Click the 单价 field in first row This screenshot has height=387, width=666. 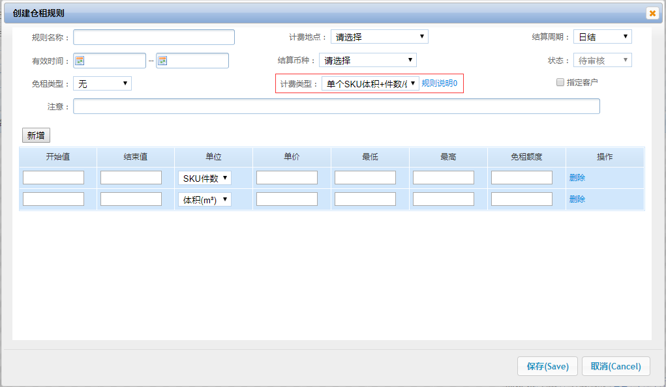click(x=286, y=178)
